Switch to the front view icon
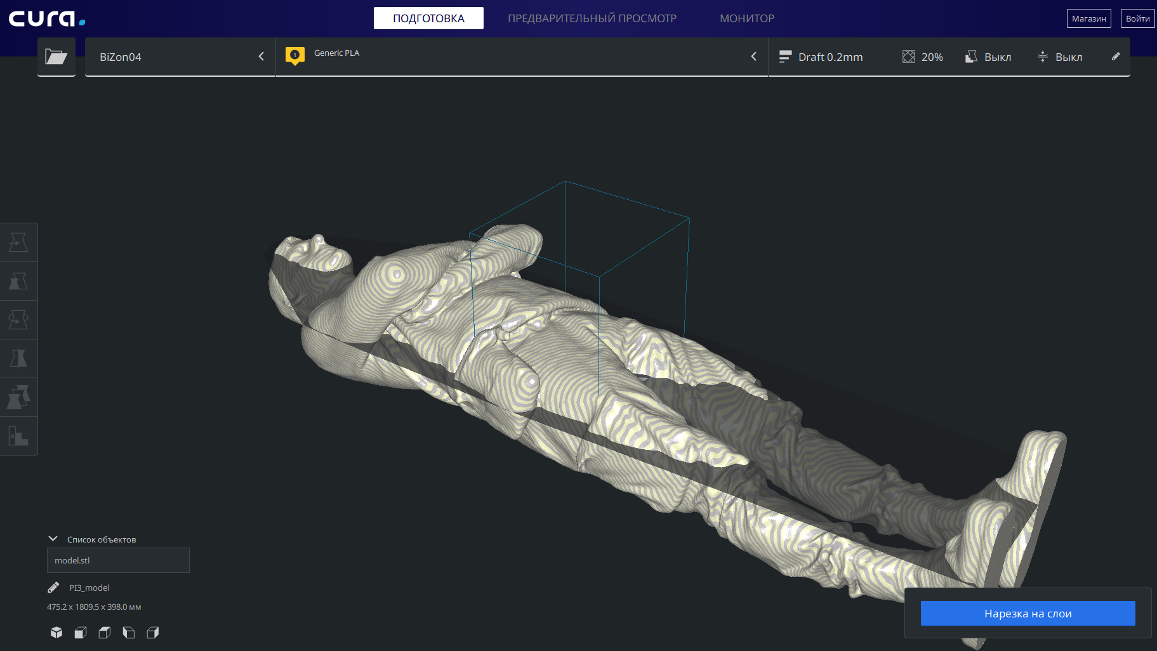 pos(81,633)
